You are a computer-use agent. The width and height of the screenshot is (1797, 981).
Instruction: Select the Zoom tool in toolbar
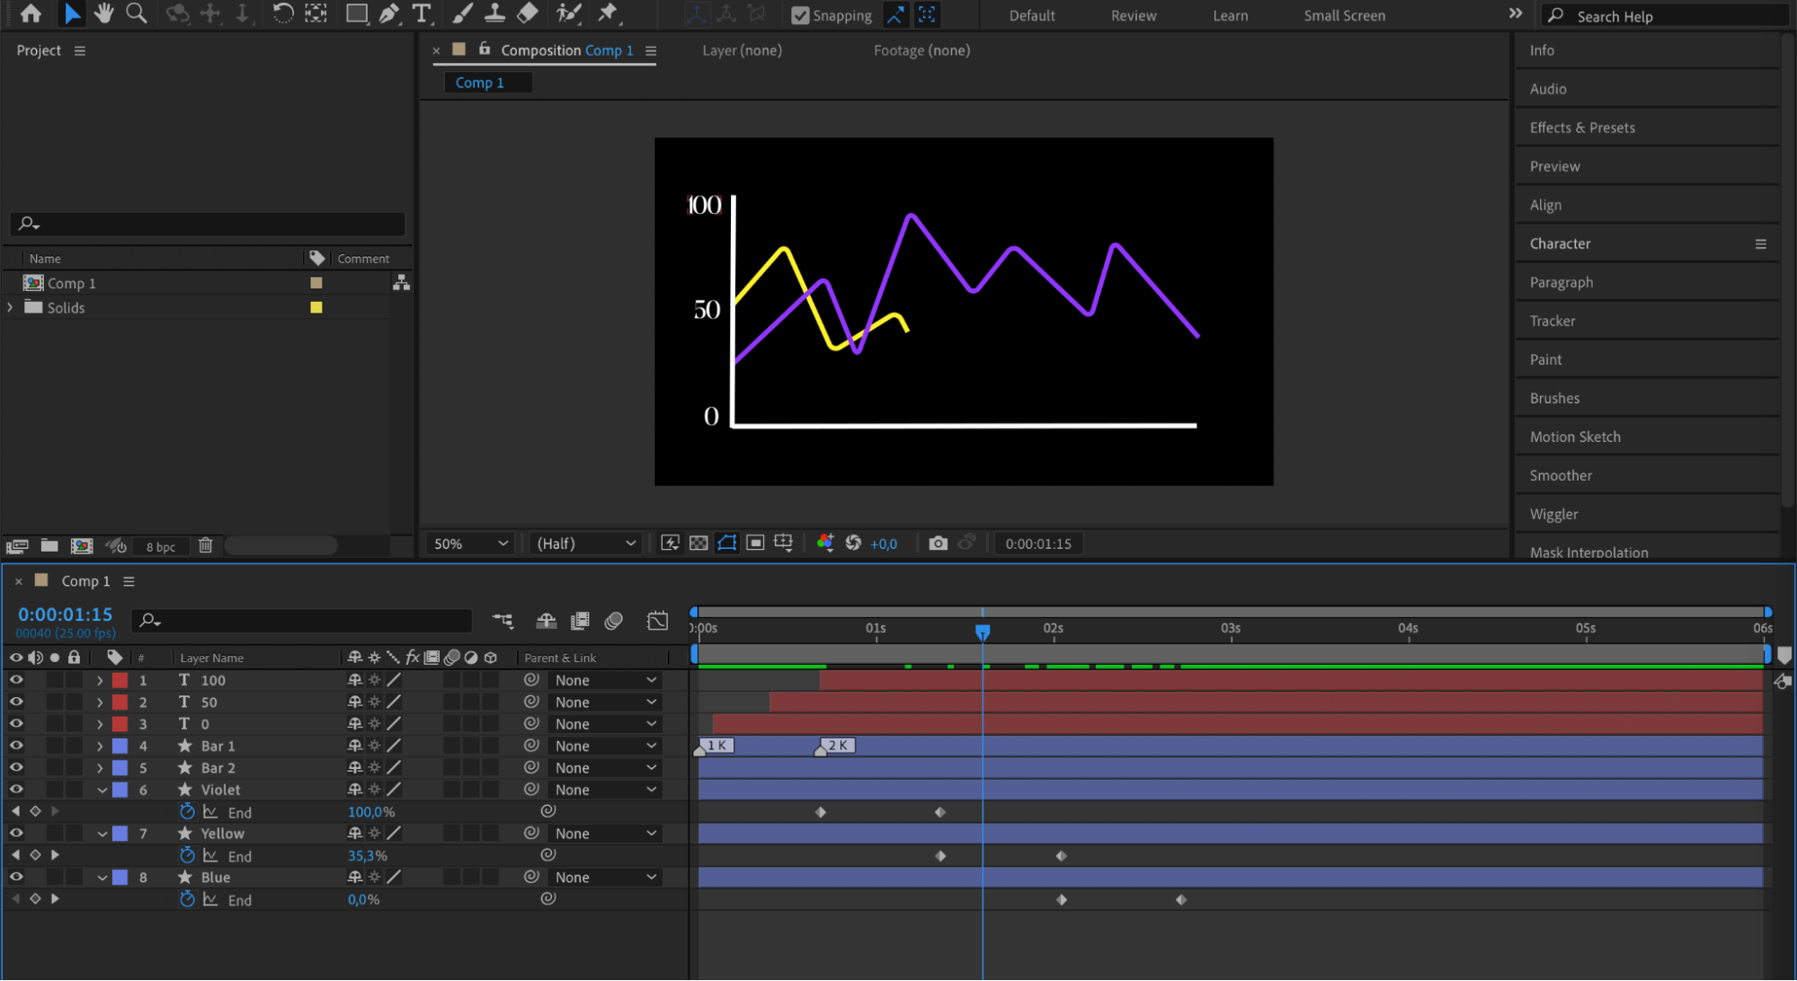coord(136,13)
